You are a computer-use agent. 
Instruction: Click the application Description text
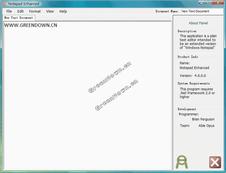[198, 42]
